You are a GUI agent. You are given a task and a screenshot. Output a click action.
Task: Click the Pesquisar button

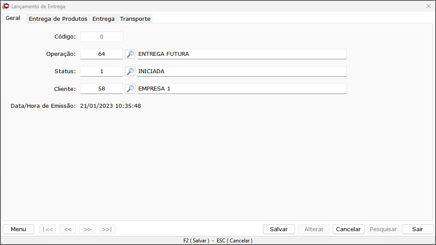point(383,229)
